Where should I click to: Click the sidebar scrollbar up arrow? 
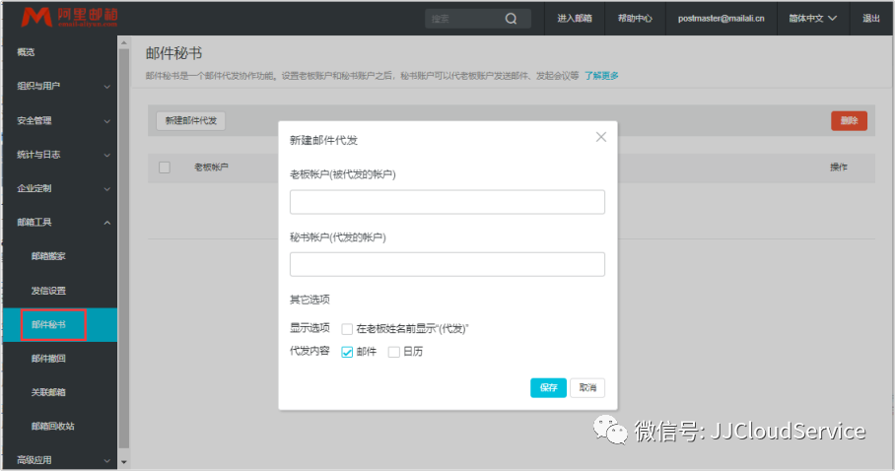tap(124, 42)
